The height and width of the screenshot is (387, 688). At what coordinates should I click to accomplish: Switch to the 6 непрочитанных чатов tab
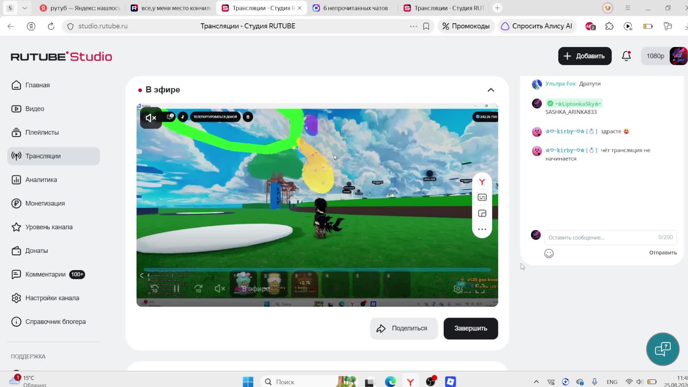[x=351, y=8]
